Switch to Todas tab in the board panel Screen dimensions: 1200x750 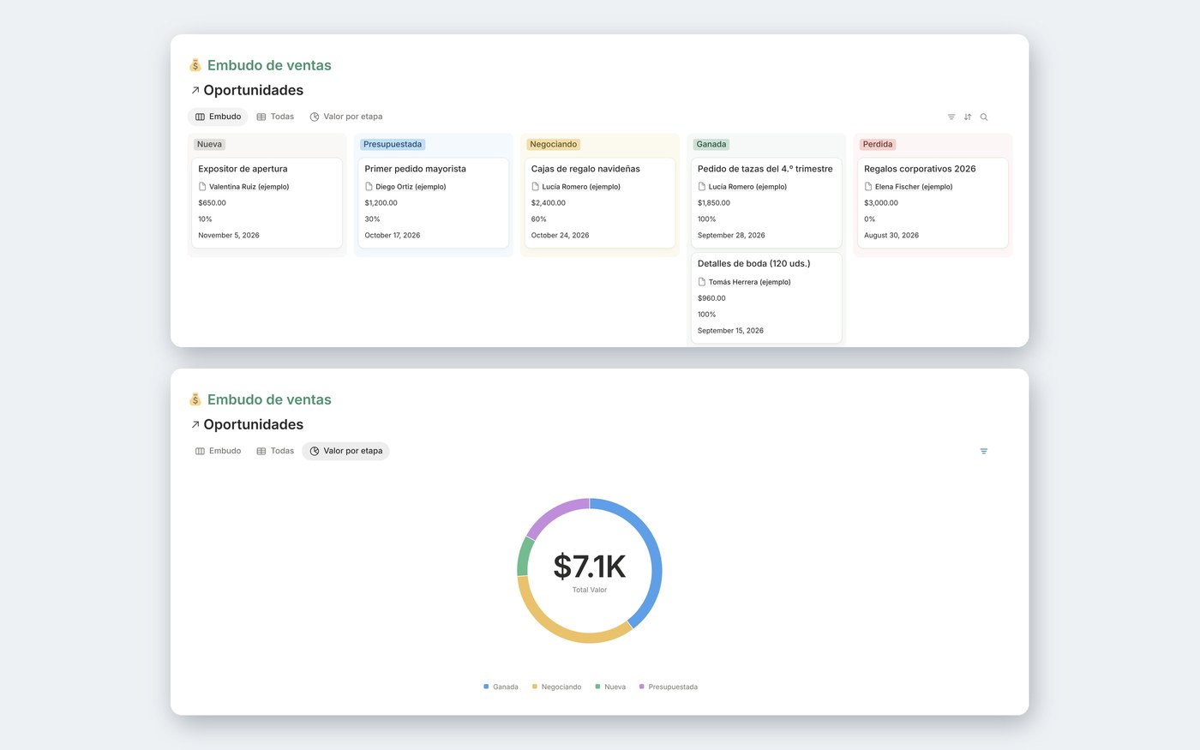275,117
